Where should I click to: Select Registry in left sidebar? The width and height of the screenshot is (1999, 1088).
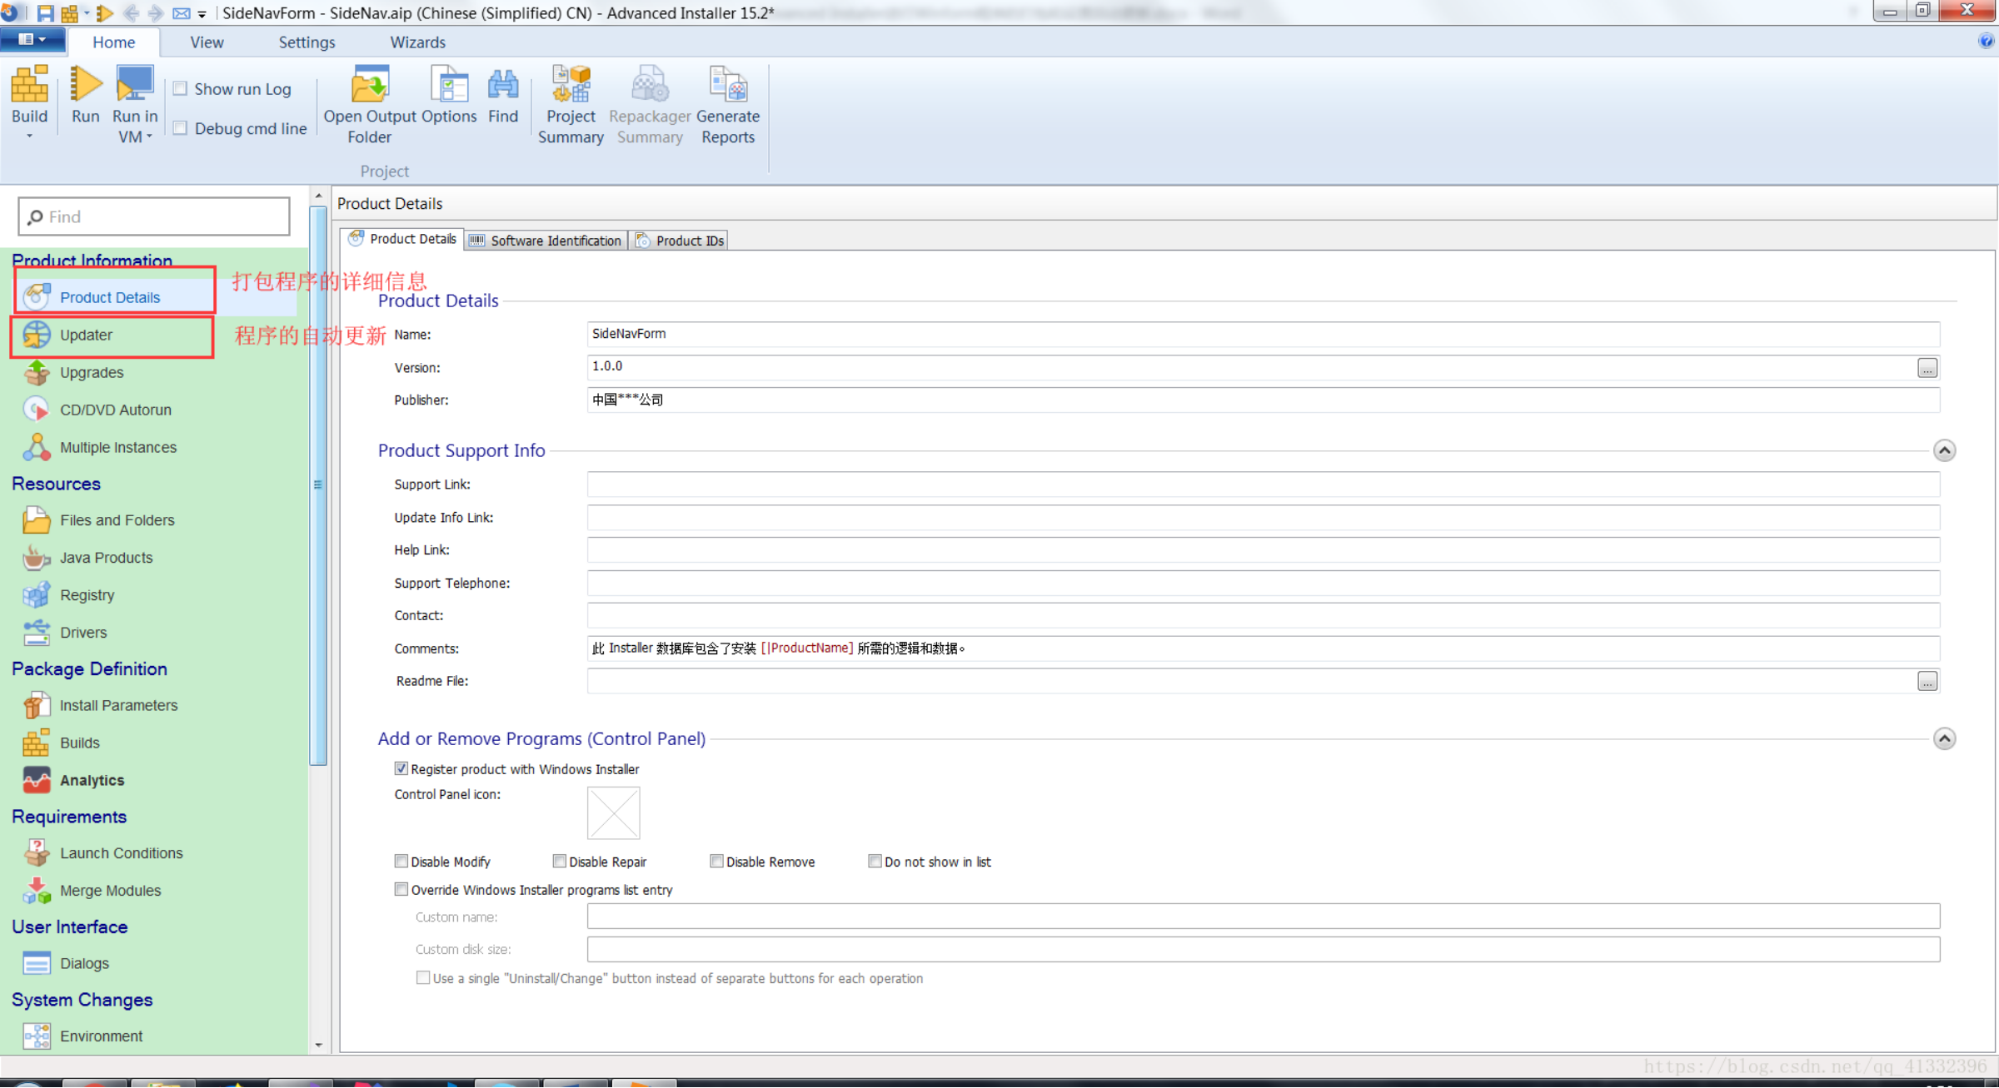click(x=87, y=595)
